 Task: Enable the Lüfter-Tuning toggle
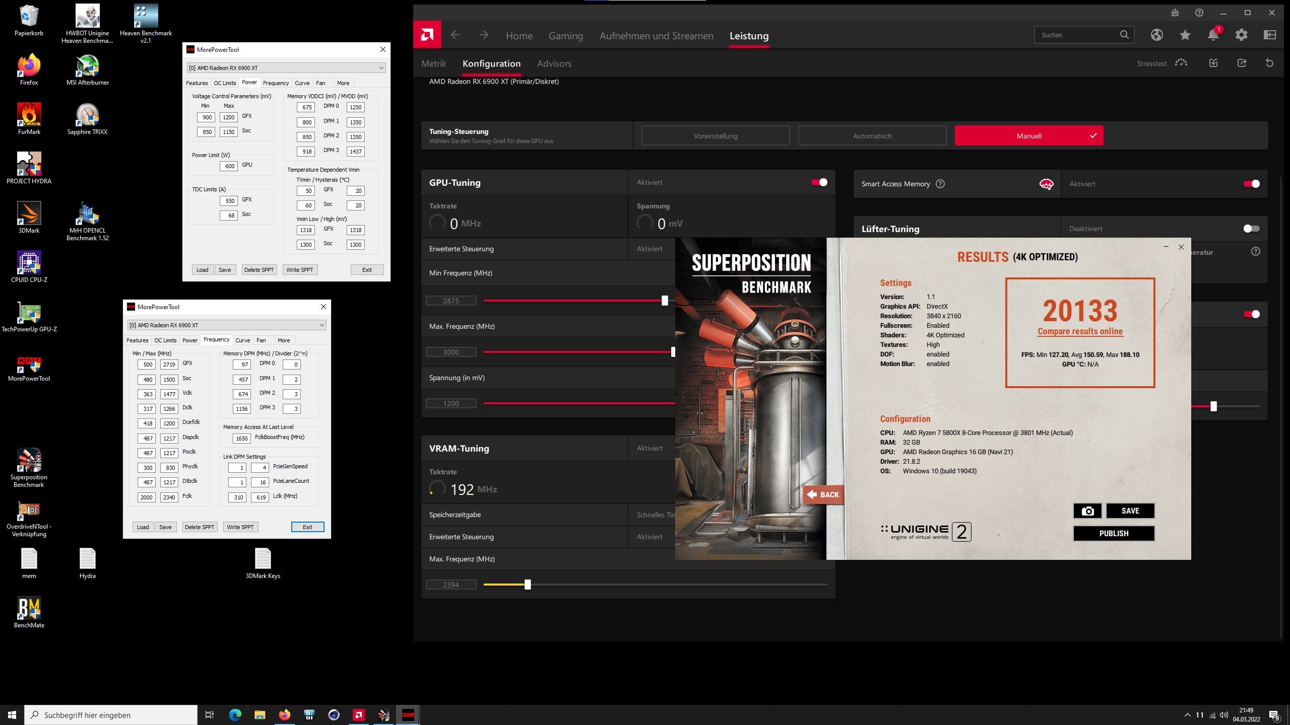[1252, 229]
